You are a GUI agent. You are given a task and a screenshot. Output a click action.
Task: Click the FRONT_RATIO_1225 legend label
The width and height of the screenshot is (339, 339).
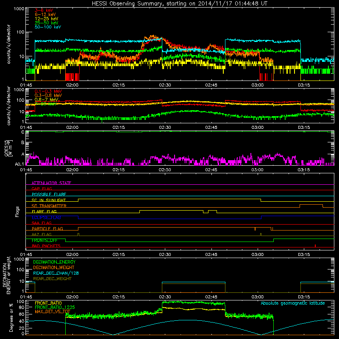55,307
